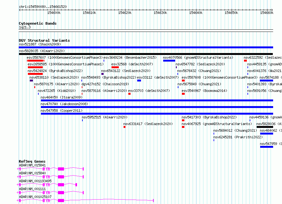Open nsv5870175 (Almarri2020) variant
Image resolution: width=282 pixels, height=204 pixels.
point(57,84)
